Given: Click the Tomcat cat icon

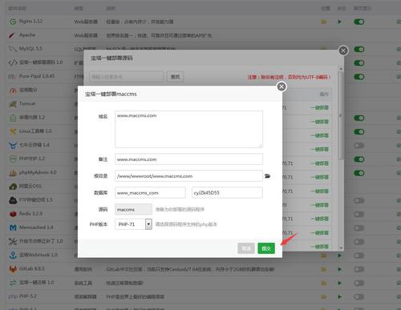Looking at the screenshot, I should click(13, 104).
